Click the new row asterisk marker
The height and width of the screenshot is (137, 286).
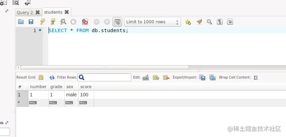[x=18, y=102]
